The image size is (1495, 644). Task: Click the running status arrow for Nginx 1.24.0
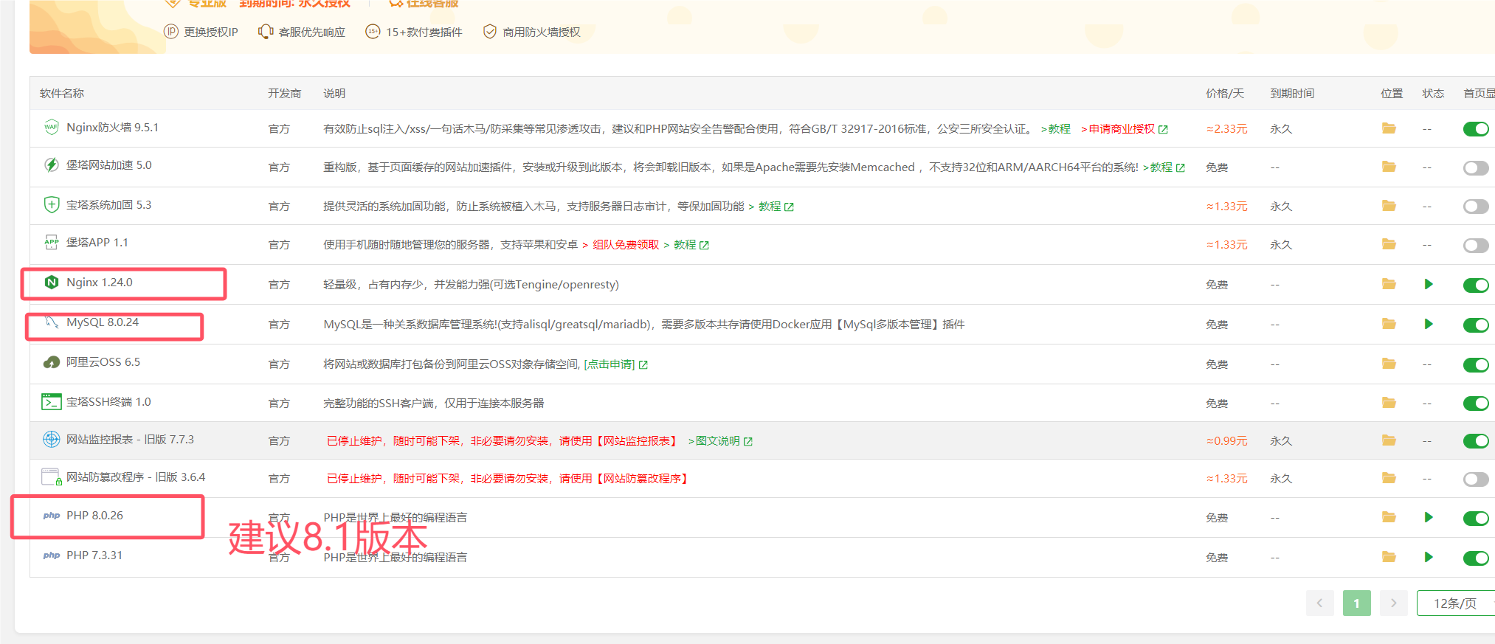click(x=1429, y=284)
